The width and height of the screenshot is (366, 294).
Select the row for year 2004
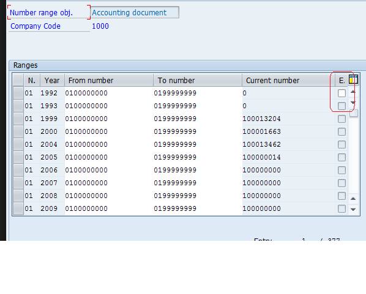(x=18, y=144)
